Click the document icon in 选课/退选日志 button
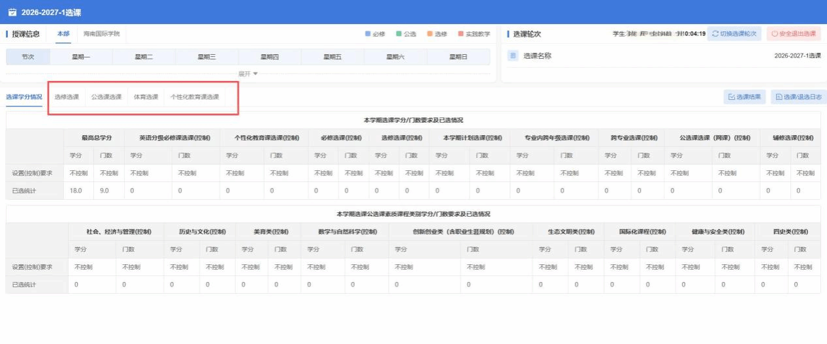Screen dimensions: 827x344 click(x=779, y=97)
